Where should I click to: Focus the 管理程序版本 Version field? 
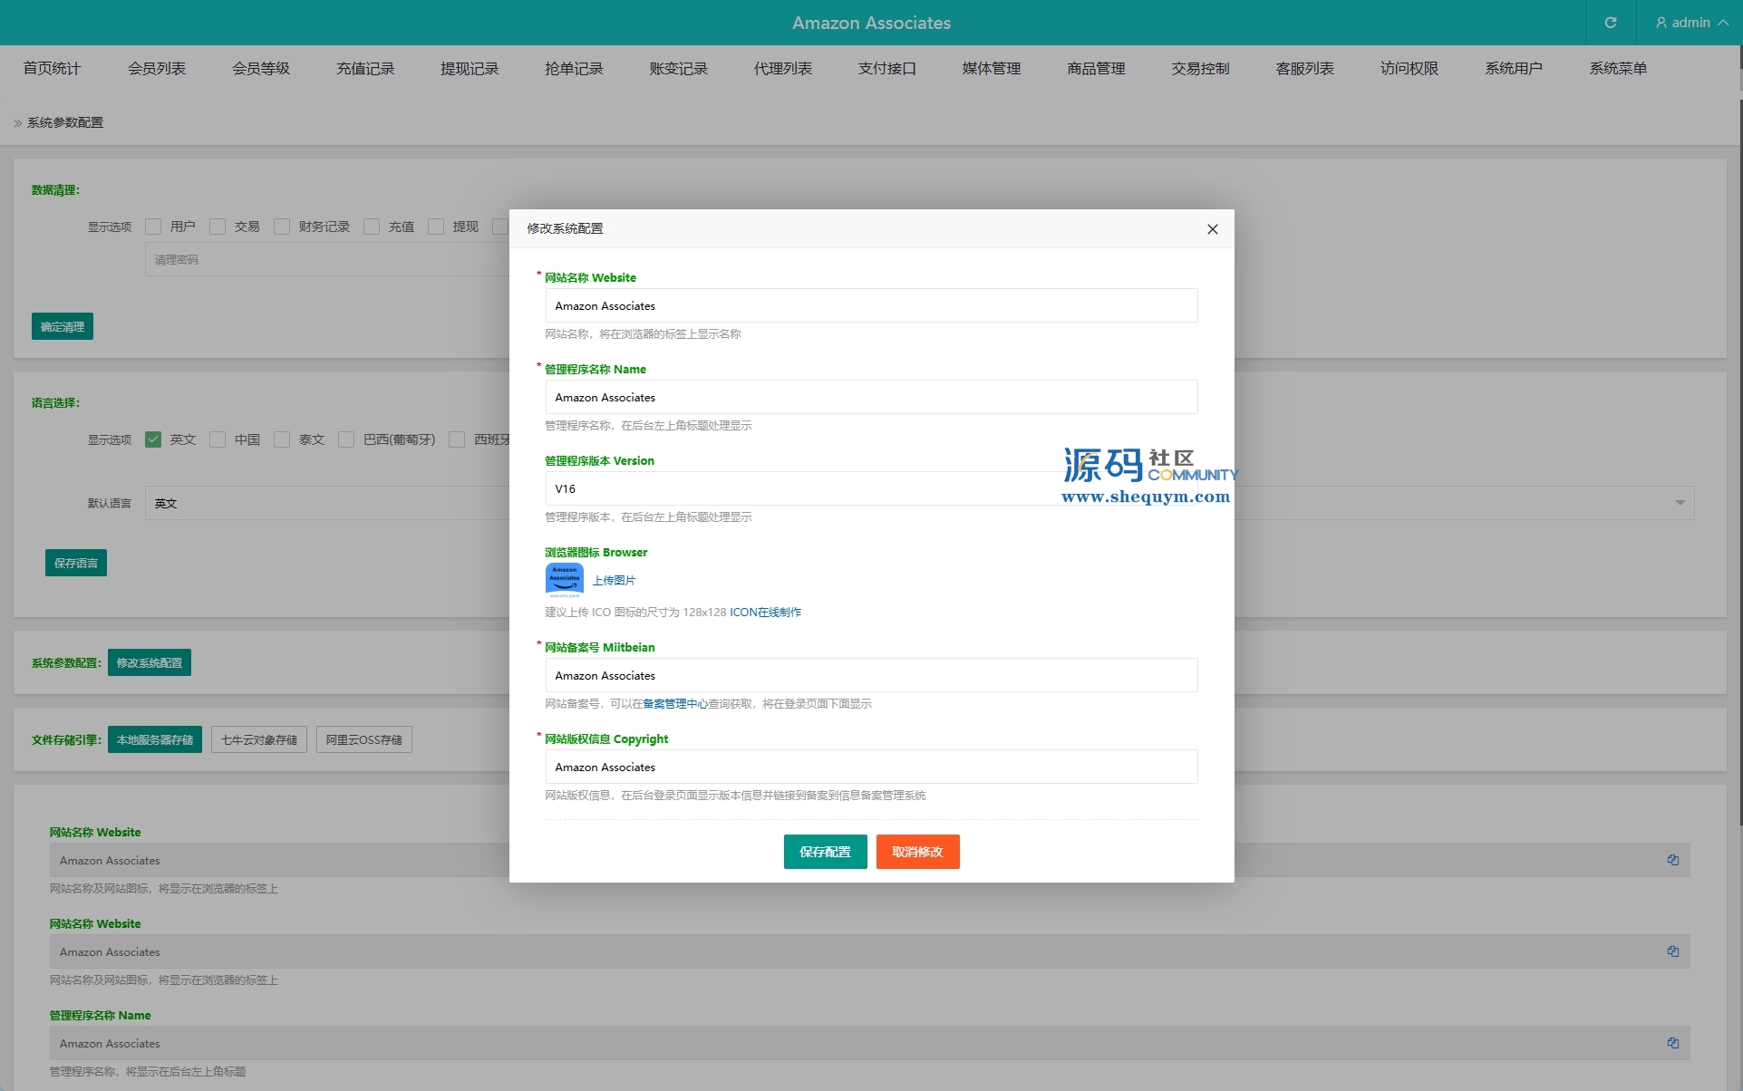click(x=871, y=488)
